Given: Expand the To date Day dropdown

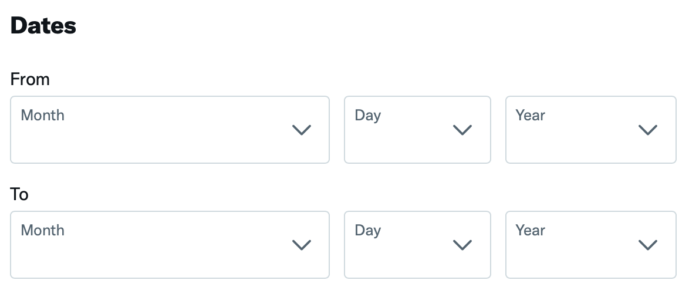Looking at the screenshot, I should 417,245.
